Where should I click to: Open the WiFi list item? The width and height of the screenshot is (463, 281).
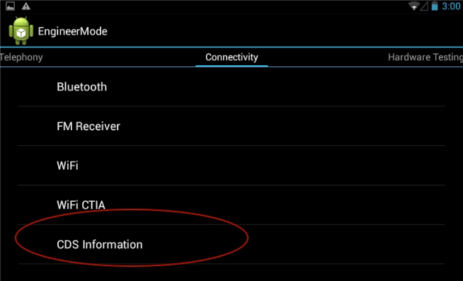pyautogui.click(x=232, y=166)
